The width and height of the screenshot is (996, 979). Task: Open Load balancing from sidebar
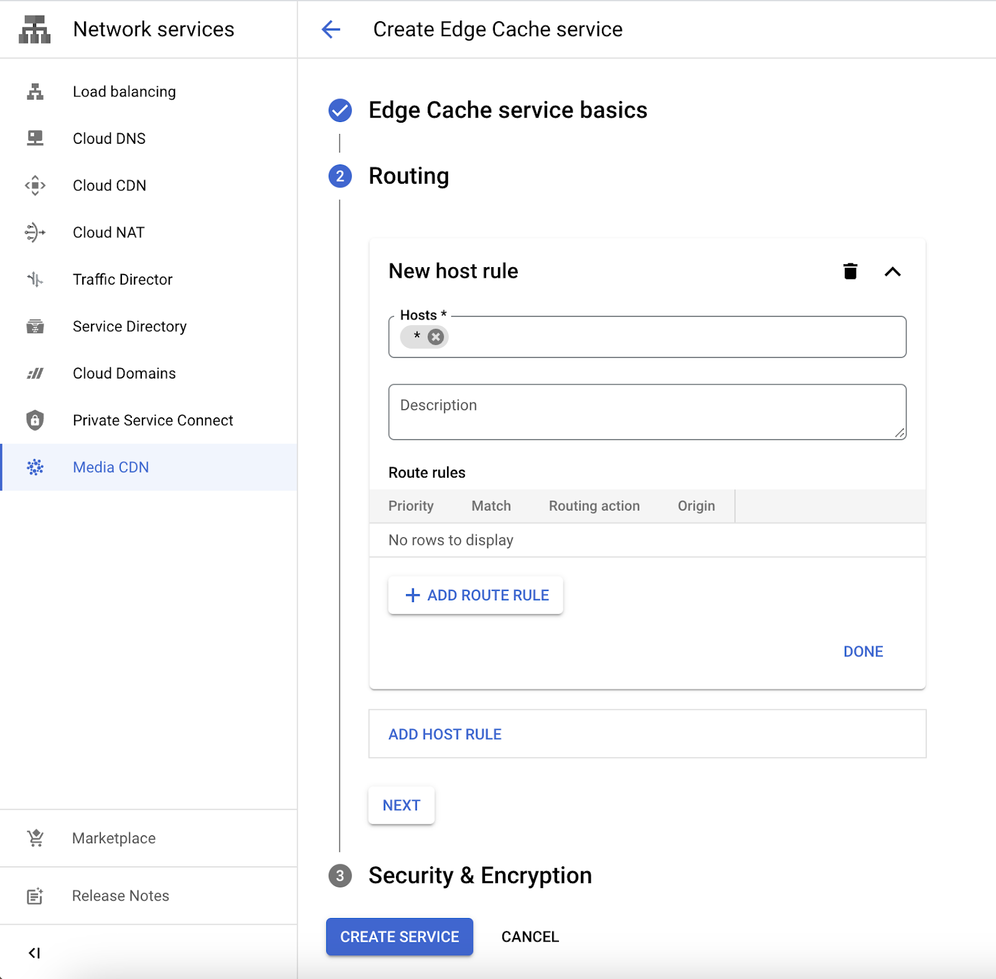(x=124, y=92)
